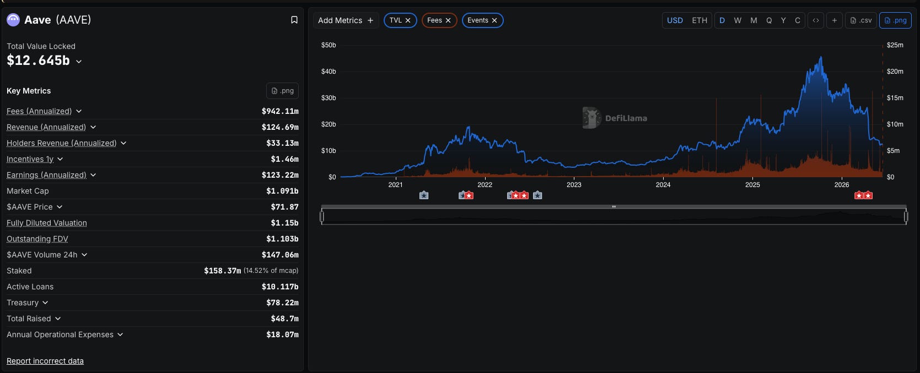Expand the Total Raised row
Image resolution: width=920 pixels, height=373 pixels.
[x=58, y=319]
